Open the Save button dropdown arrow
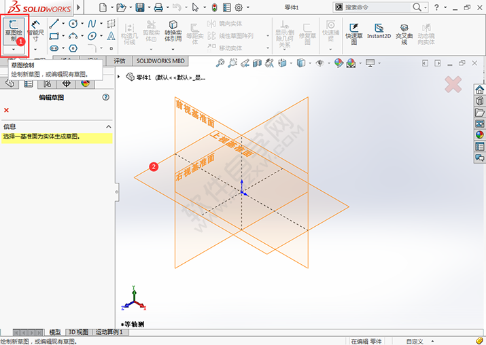486x345 pixels. [149, 7]
